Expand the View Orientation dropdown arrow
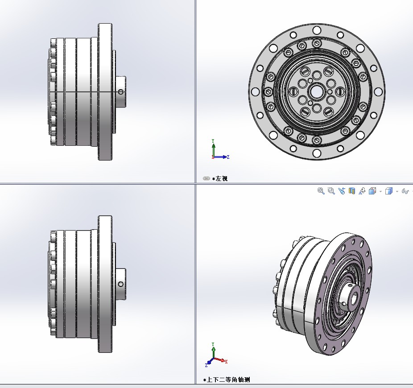 (380, 191)
